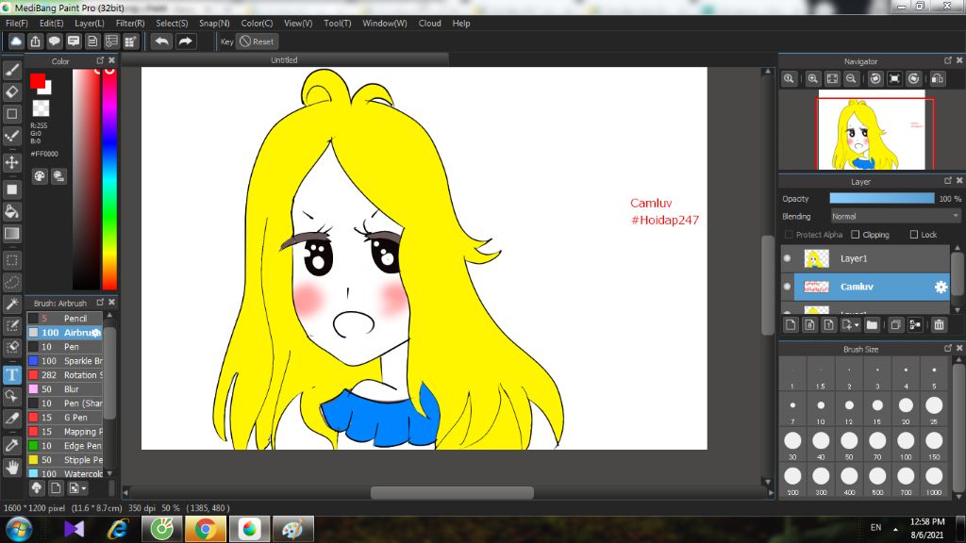Select the Brush tool in the toolbox

coord(11,70)
